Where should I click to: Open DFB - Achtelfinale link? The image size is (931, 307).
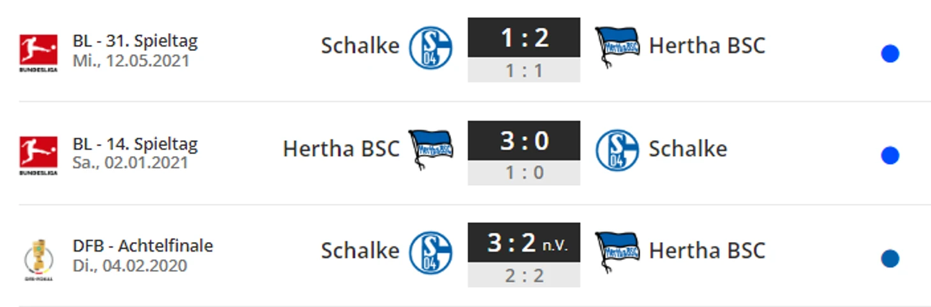pyautogui.click(x=143, y=246)
